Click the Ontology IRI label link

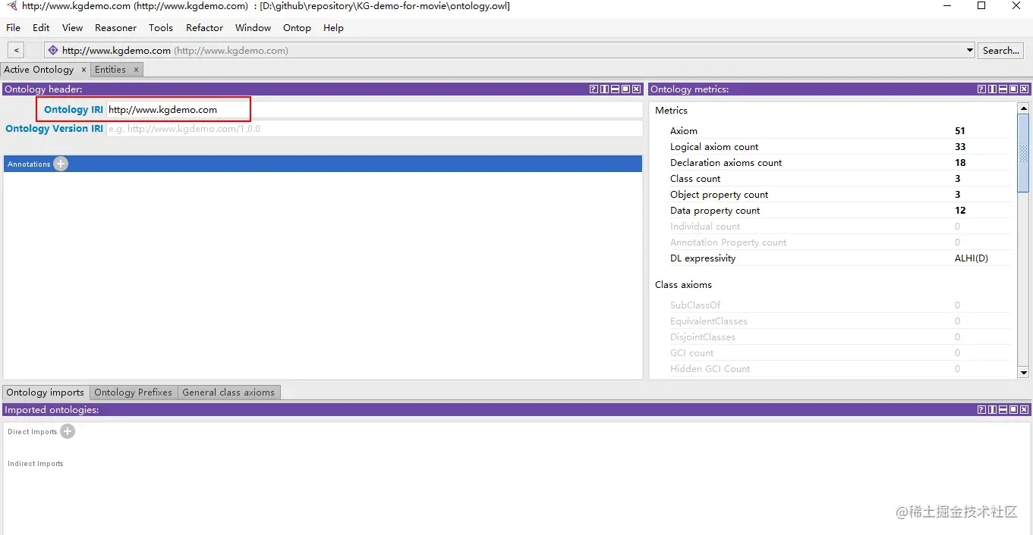click(x=73, y=110)
